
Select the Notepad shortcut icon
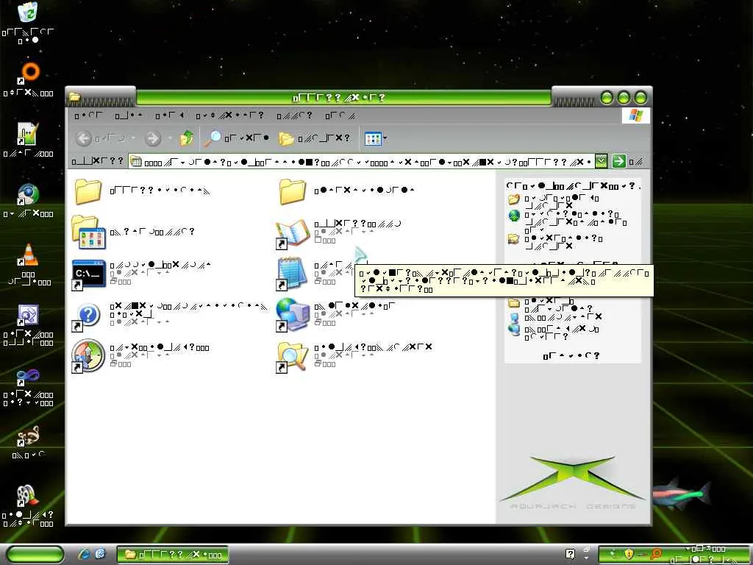[292, 274]
